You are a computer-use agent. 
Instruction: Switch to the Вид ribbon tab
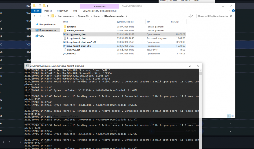coord(75,11)
